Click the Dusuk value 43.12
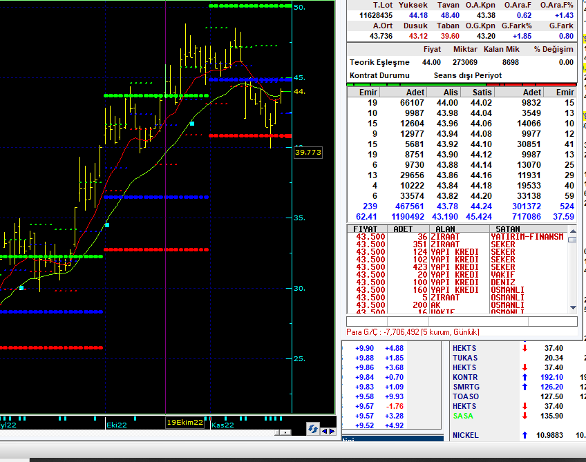This screenshot has width=586, height=462. pos(418,36)
